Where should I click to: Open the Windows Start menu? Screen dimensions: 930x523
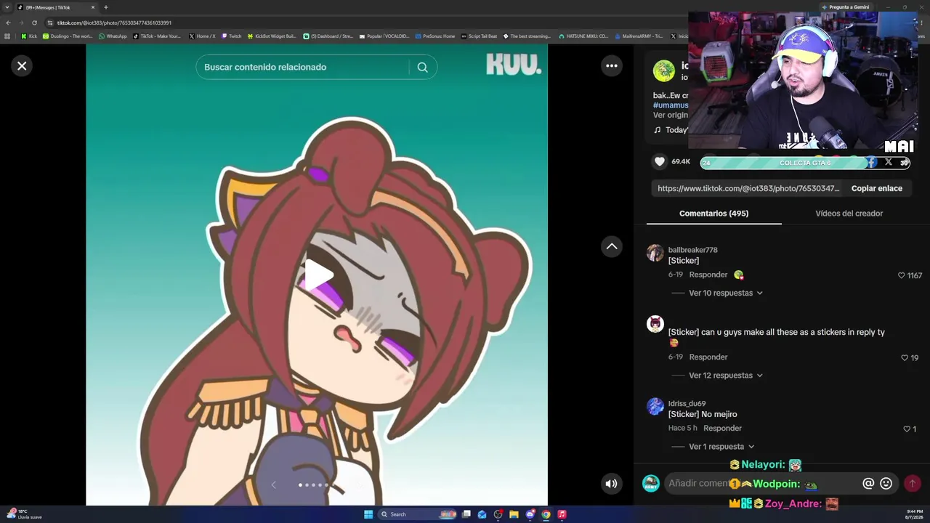coord(368,514)
